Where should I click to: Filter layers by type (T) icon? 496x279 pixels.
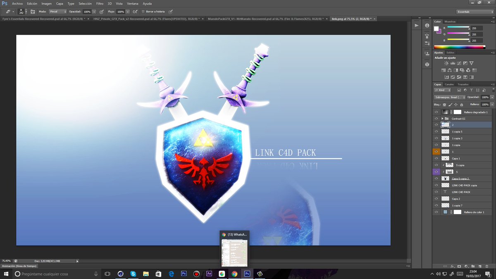(x=471, y=90)
